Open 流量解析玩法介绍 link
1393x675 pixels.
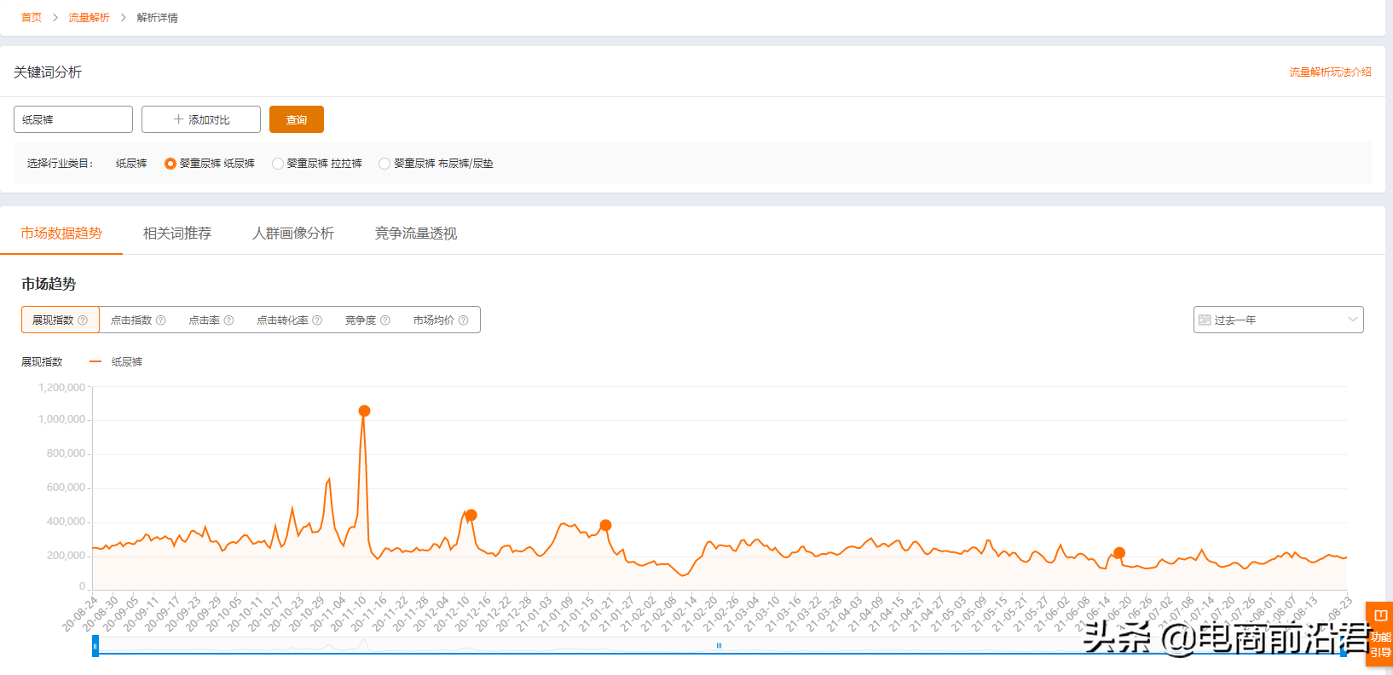tap(1330, 72)
